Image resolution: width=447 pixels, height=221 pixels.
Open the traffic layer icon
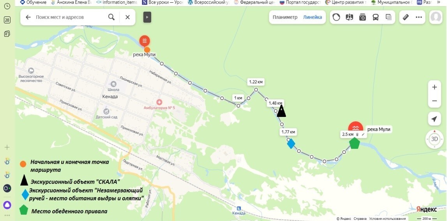(x=336, y=17)
